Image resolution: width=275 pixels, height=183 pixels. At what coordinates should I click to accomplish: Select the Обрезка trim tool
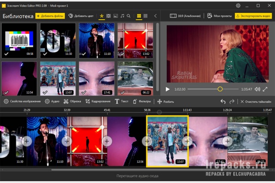[x=72, y=102]
